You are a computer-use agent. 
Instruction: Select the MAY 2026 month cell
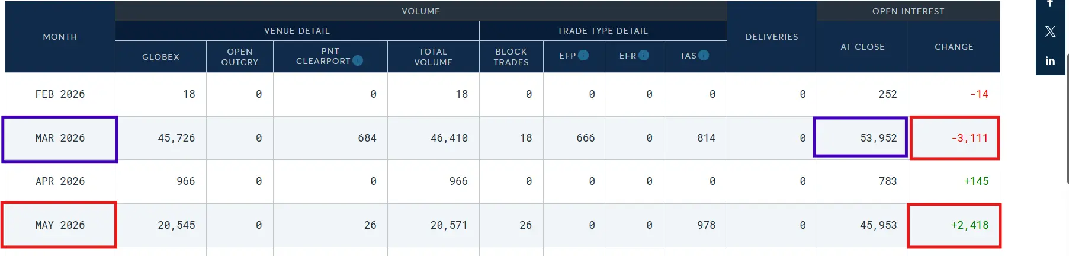point(59,225)
